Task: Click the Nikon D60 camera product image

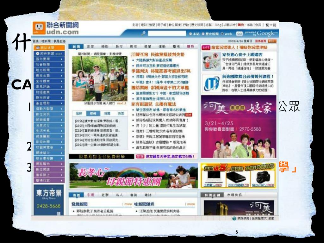Action: (x=263, y=177)
